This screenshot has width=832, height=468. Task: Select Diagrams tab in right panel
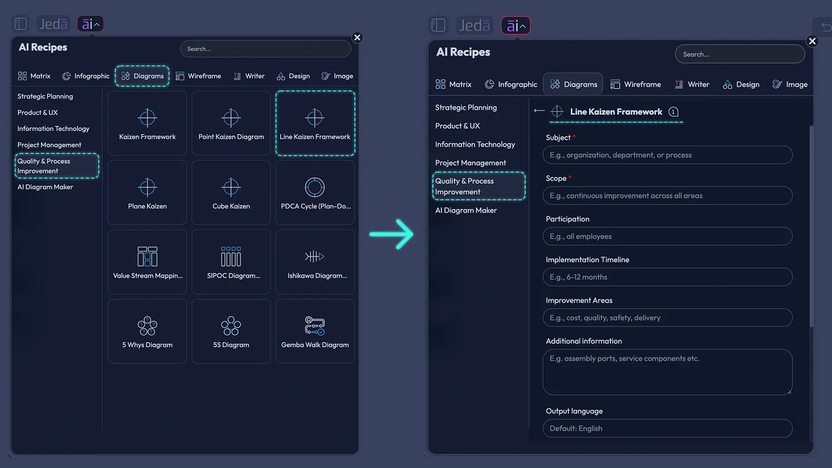click(573, 84)
